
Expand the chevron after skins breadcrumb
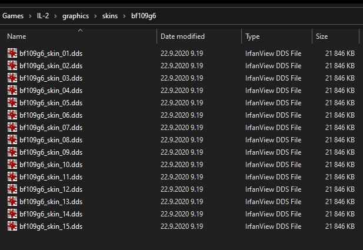125,16
